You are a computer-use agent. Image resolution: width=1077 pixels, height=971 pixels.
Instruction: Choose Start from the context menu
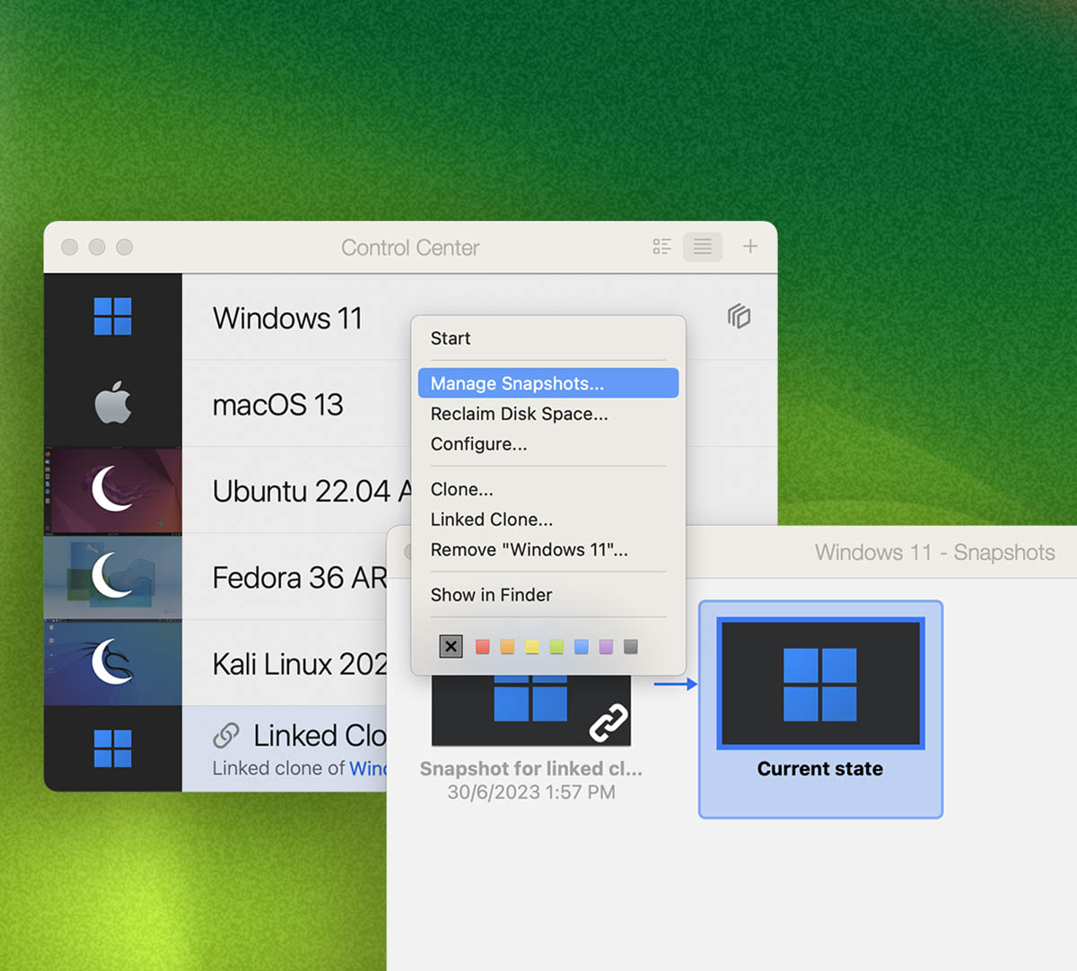click(451, 338)
